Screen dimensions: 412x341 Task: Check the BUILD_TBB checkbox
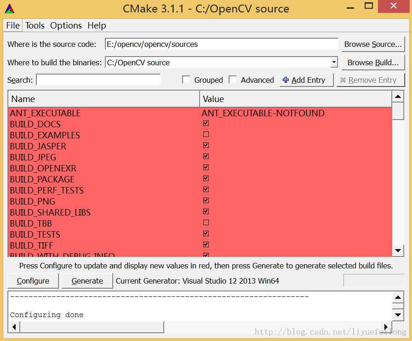pos(206,222)
